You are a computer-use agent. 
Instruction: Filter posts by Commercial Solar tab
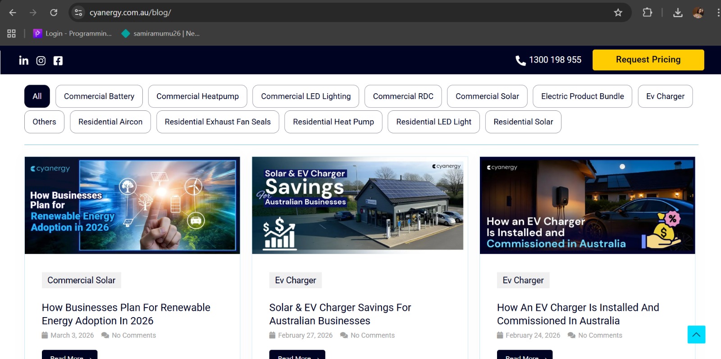[x=487, y=96]
